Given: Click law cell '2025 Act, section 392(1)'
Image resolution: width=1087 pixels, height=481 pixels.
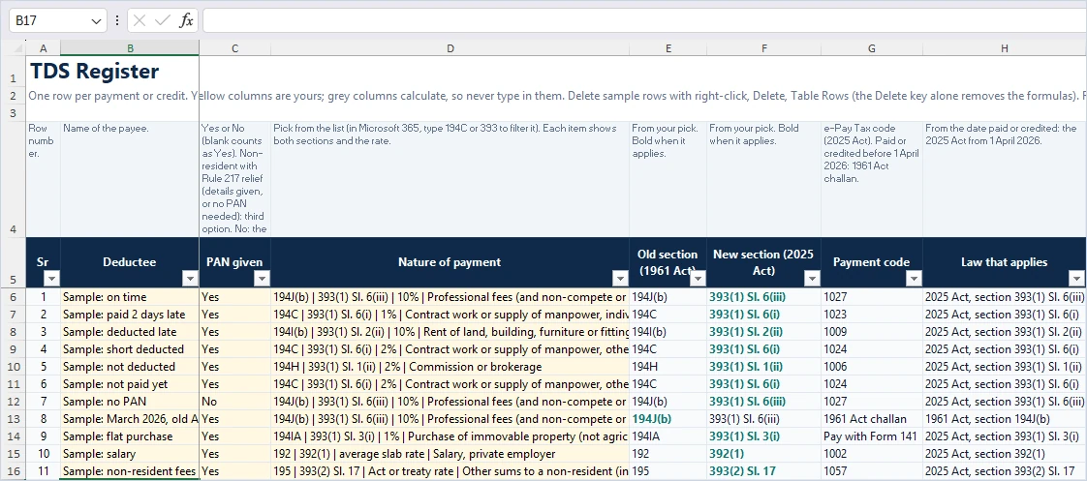Looking at the screenshot, I should [1005, 454].
